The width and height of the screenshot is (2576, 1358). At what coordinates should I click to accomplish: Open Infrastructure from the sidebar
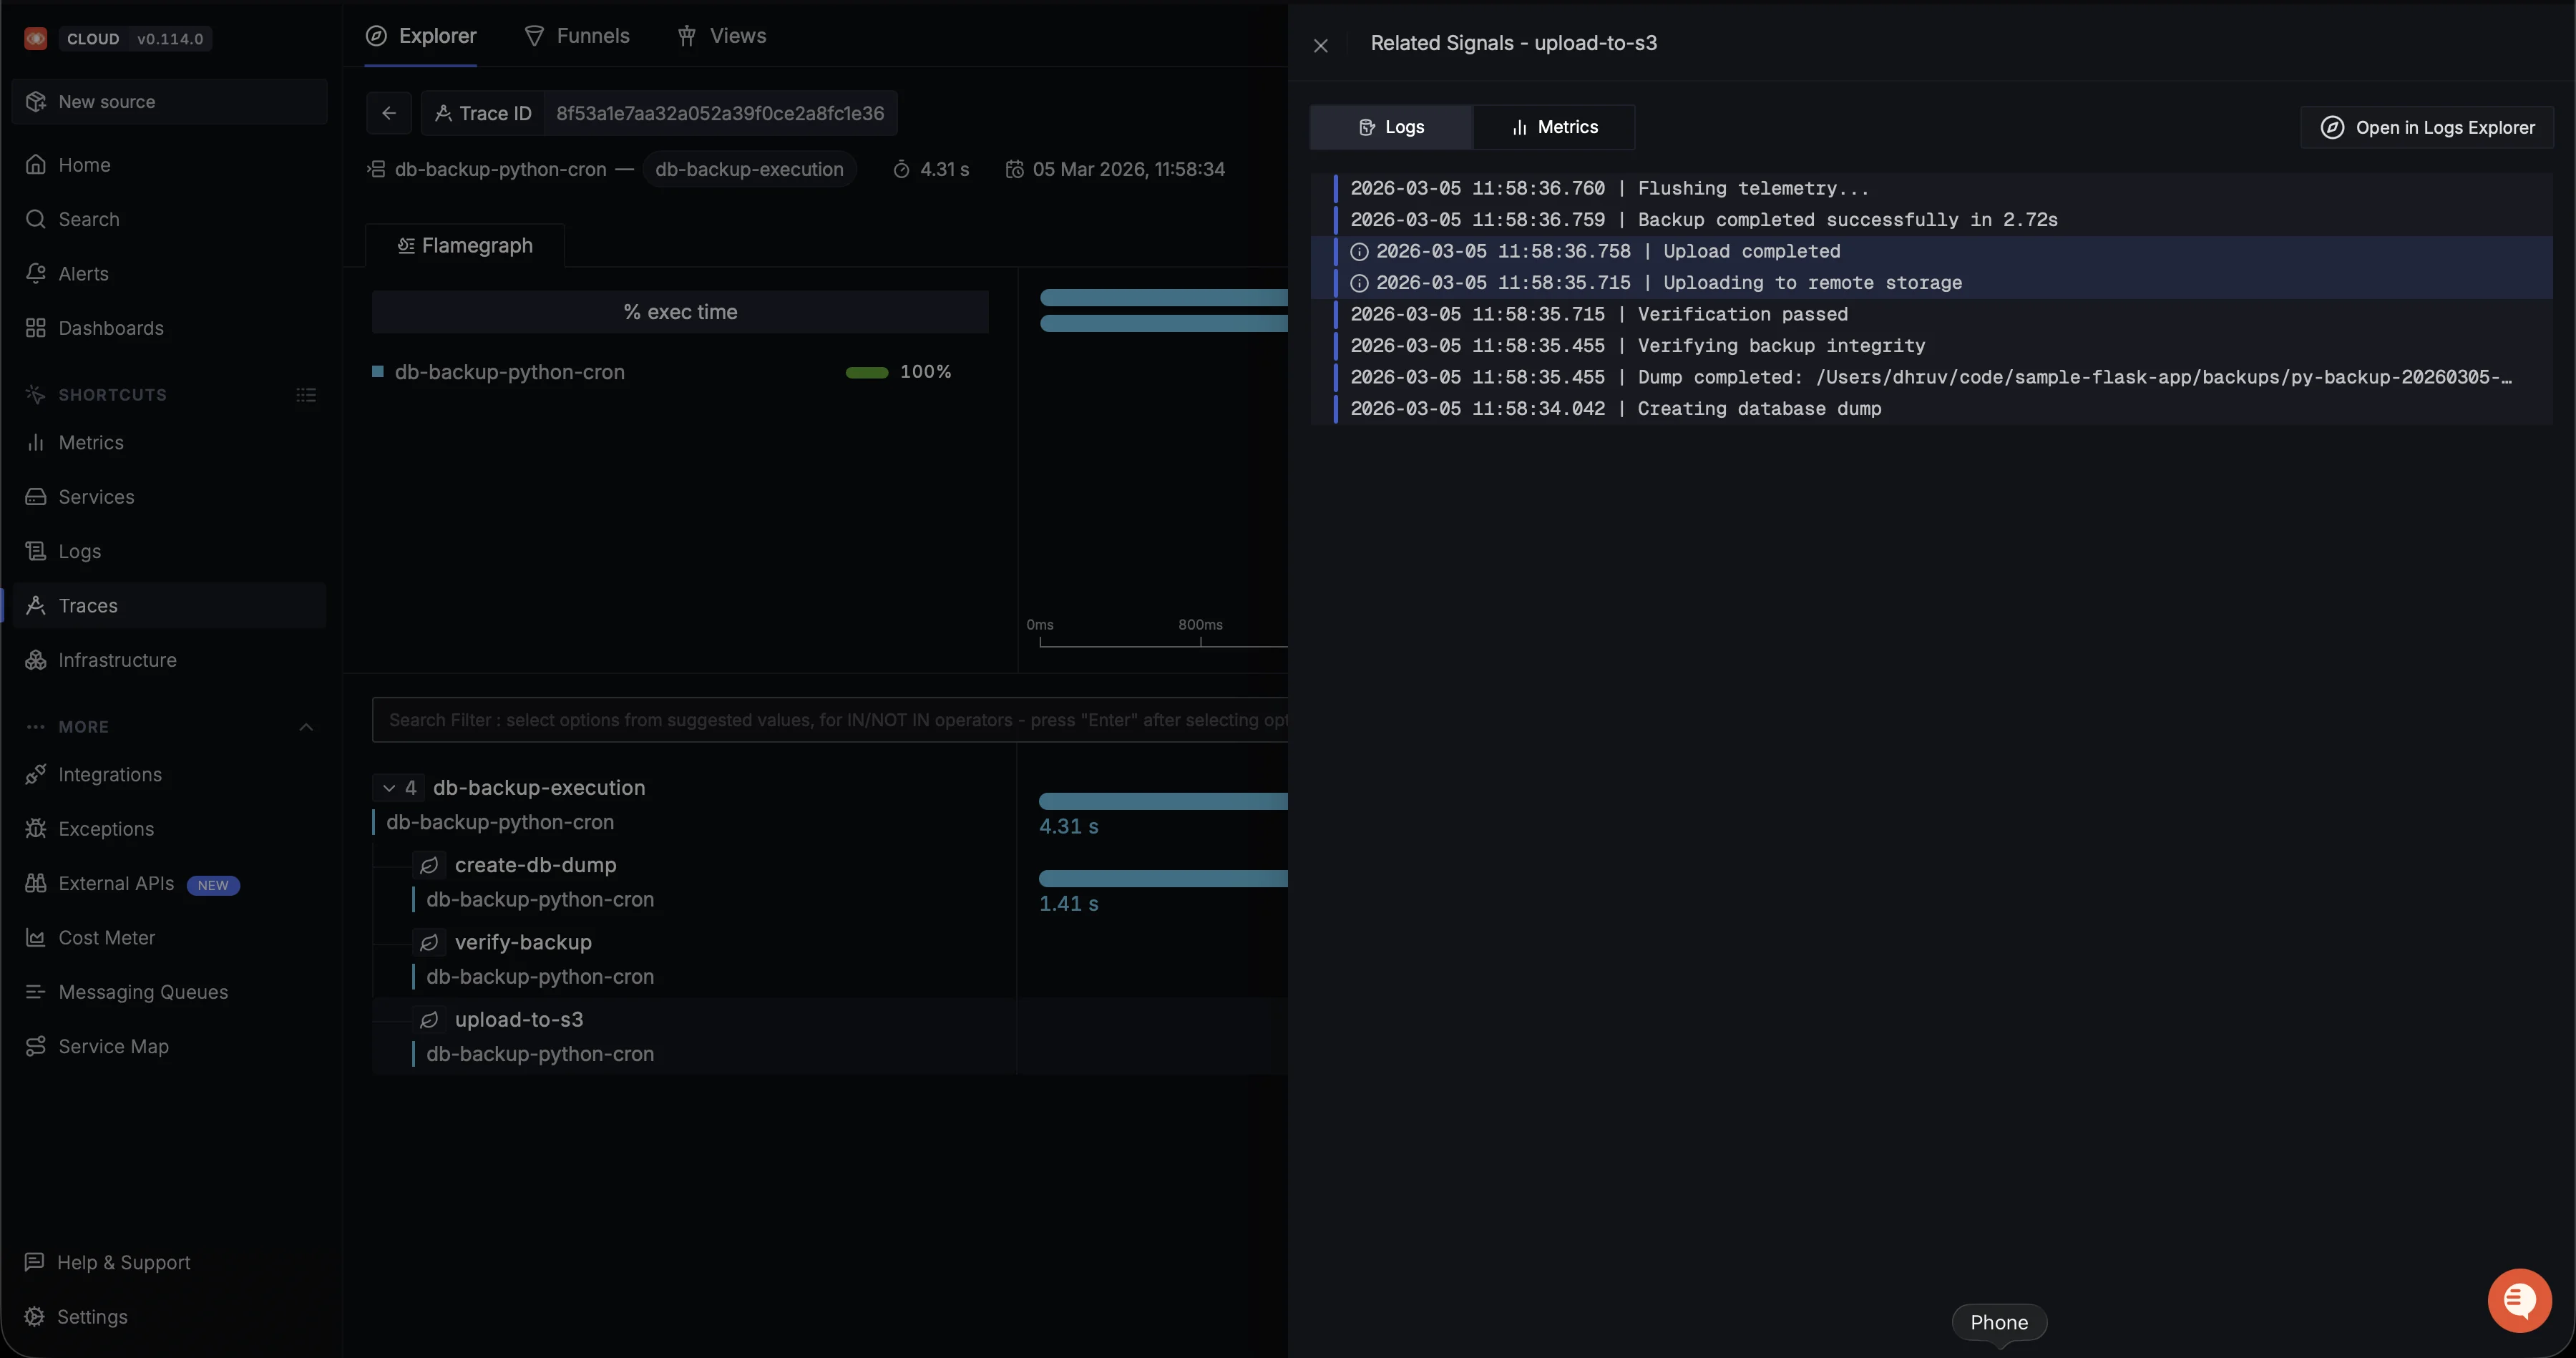pos(117,660)
